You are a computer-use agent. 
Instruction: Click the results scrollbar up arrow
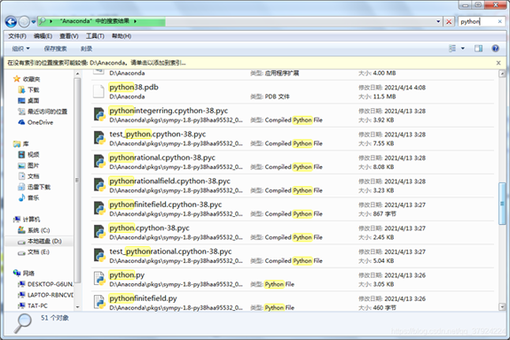click(x=502, y=73)
